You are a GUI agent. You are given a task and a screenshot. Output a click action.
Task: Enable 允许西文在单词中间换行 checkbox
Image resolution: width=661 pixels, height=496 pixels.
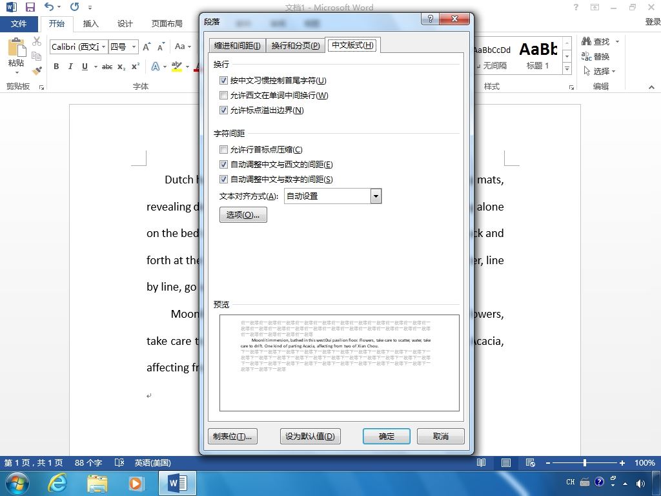(x=223, y=96)
